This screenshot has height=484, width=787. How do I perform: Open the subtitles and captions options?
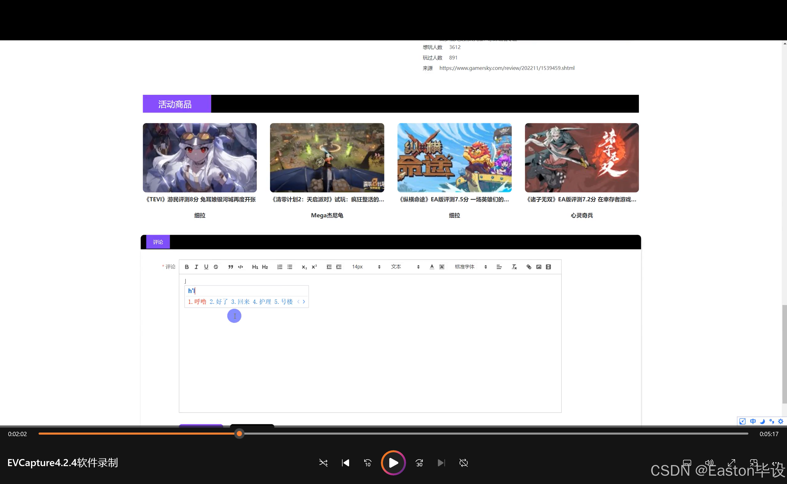pyautogui.click(x=687, y=463)
